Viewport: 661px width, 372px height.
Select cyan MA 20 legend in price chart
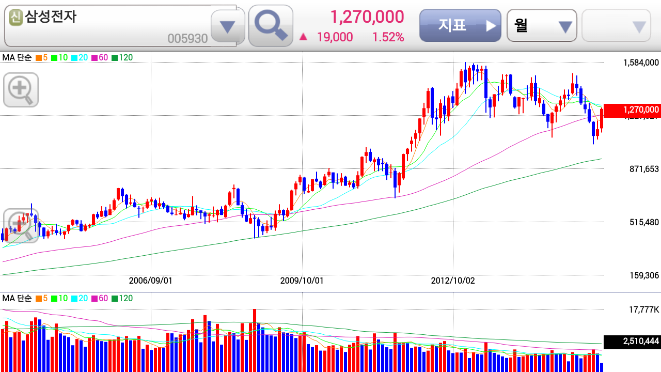click(x=80, y=57)
